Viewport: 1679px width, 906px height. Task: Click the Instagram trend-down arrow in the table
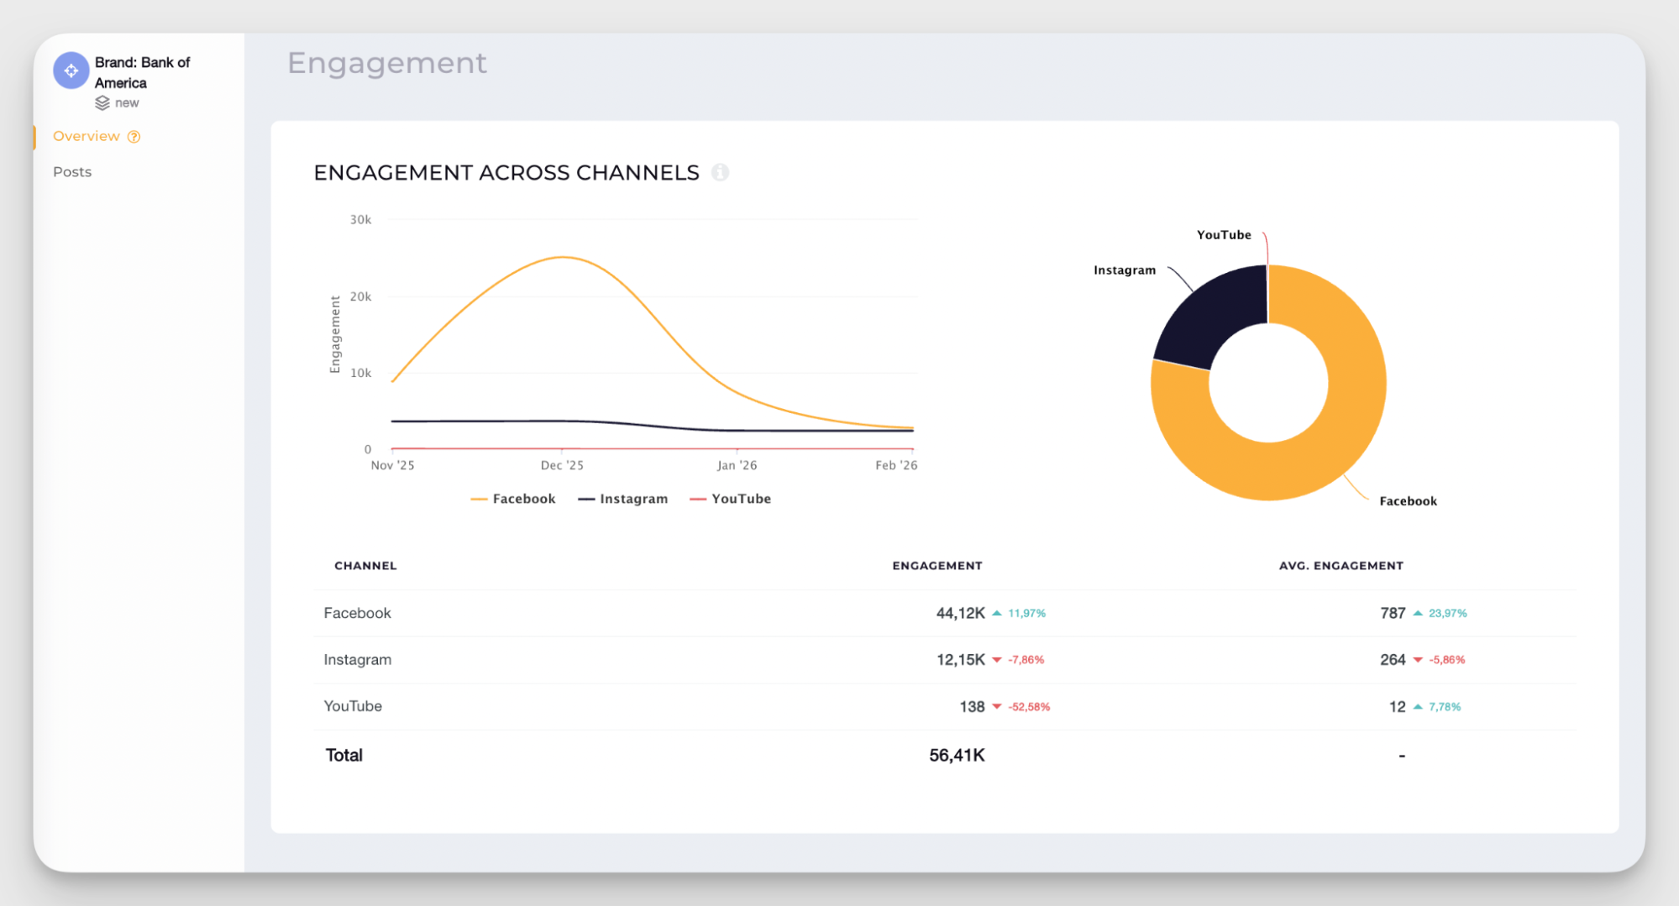(997, 660)
